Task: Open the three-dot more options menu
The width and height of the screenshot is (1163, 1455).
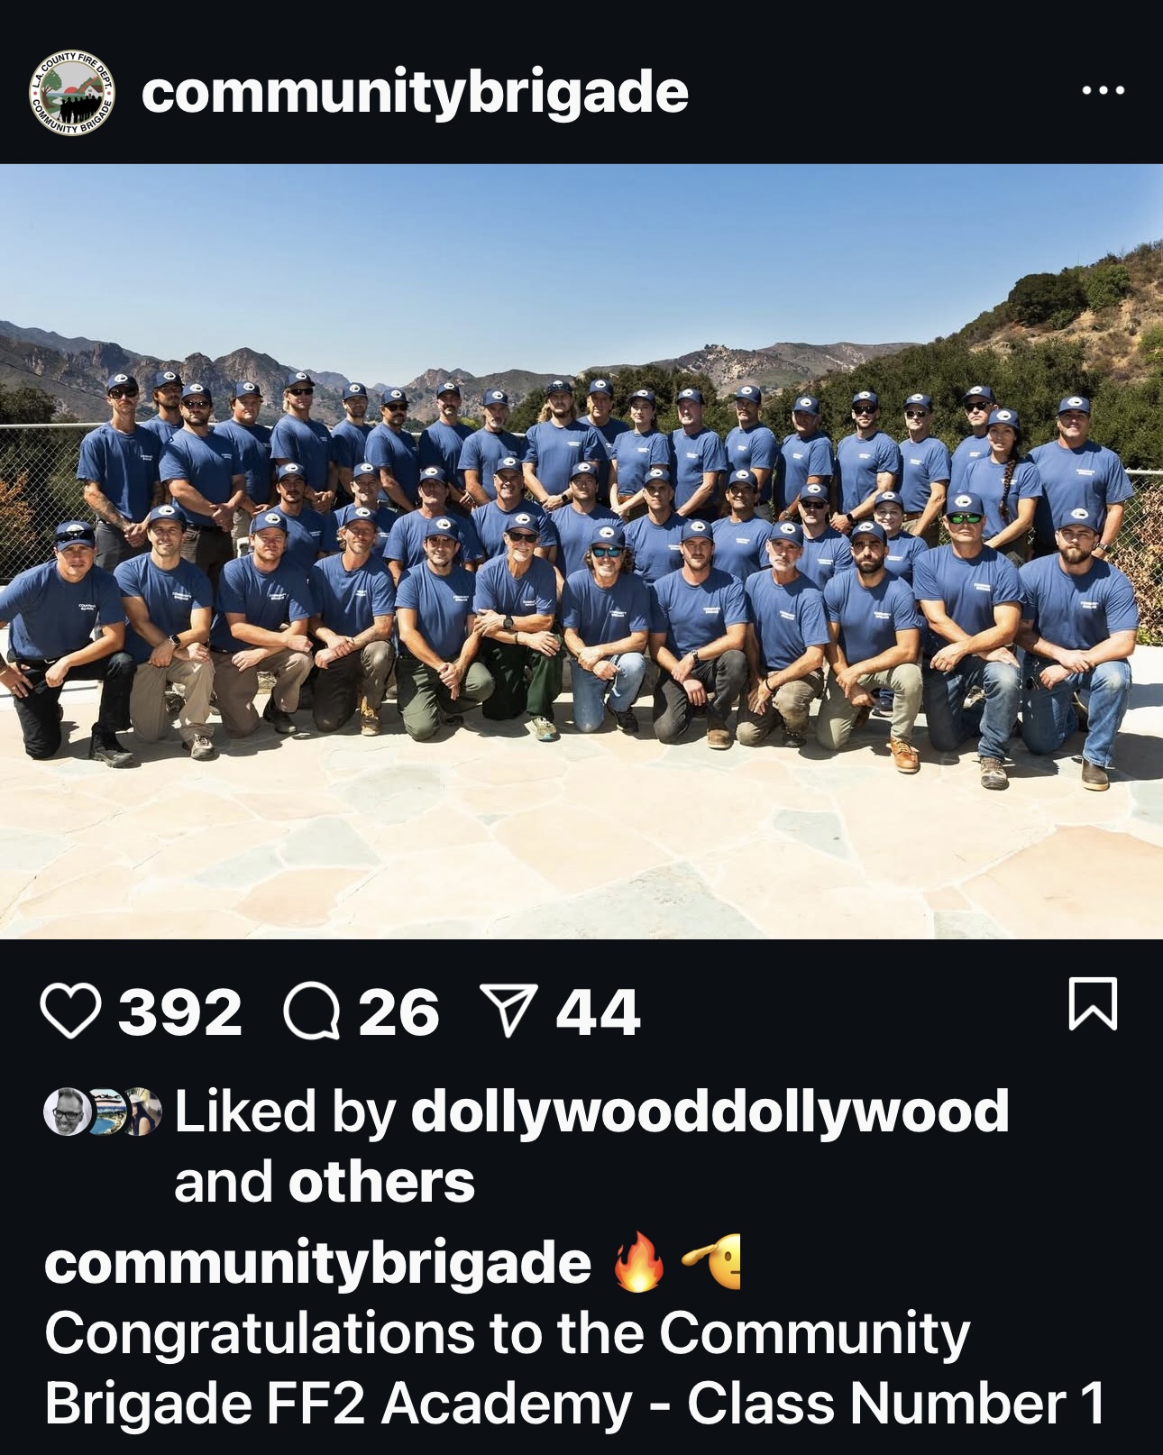Action: click(1103, 90)
